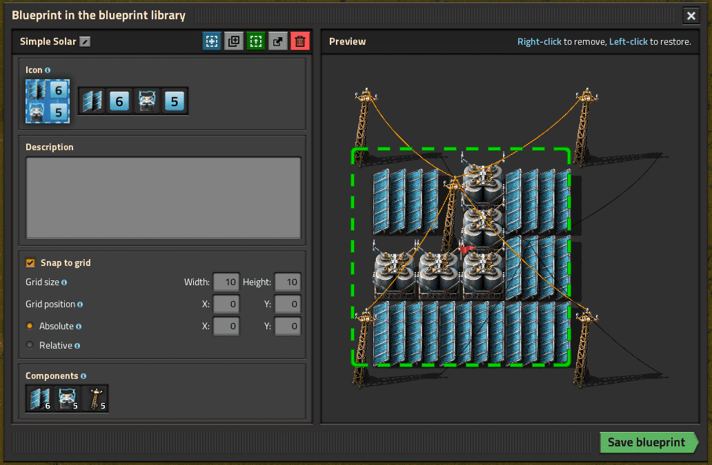Click the top-left solar panel in preview
This screenshot has width=712, height=465.
click(406, 200)
